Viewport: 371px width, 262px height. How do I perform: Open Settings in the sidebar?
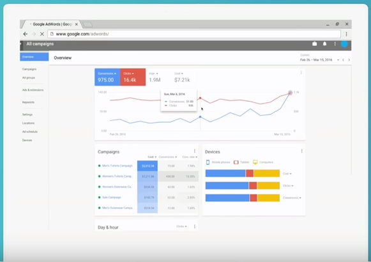27,114
